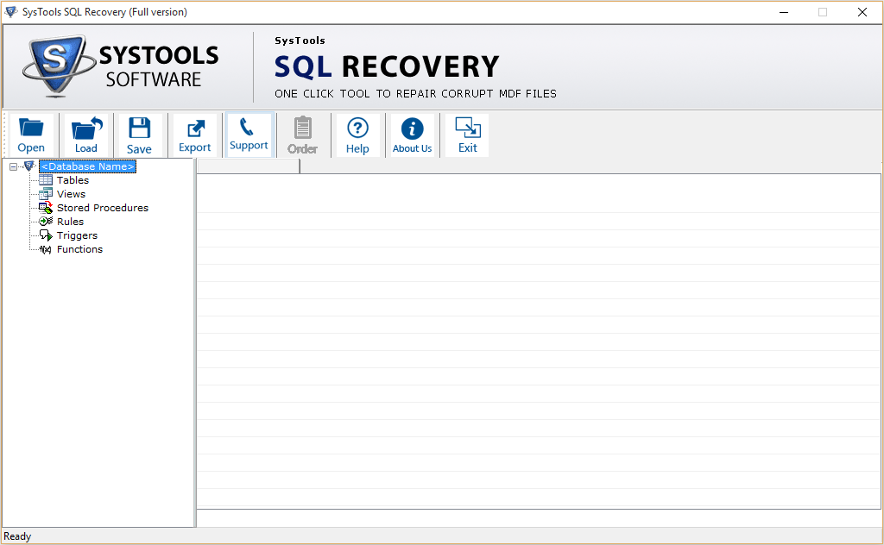Click the database shield icon in tree
884x545 pixels.
29,166
